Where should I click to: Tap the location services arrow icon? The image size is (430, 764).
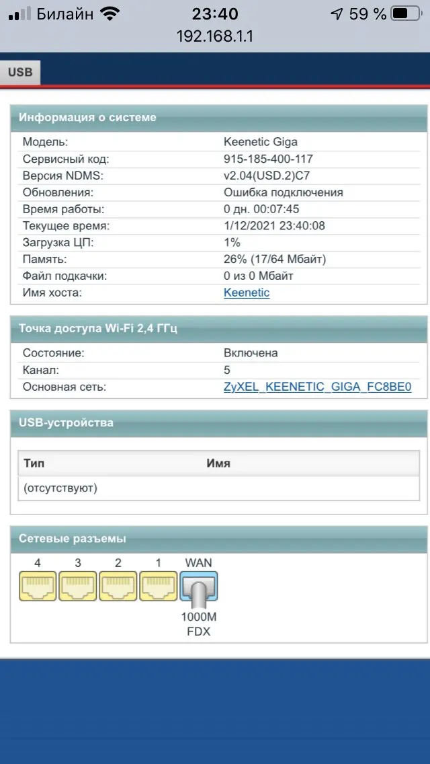point(337,14)
